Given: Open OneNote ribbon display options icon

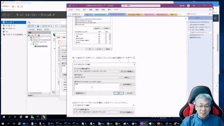Looking at the screenshot, I should (194, 6).
